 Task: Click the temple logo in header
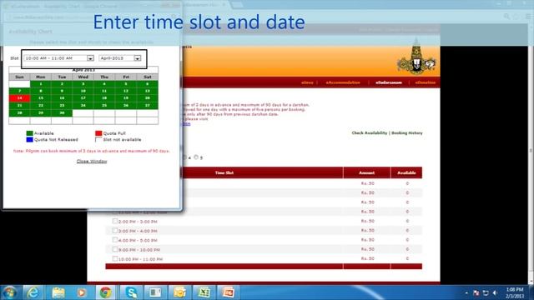point(417,57)
